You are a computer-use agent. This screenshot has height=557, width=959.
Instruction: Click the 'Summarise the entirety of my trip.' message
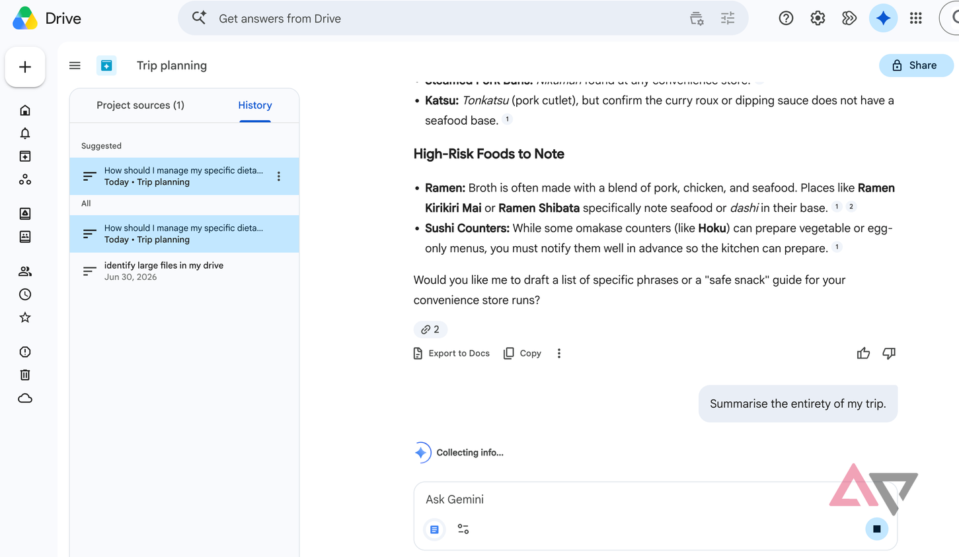(798, 404)
